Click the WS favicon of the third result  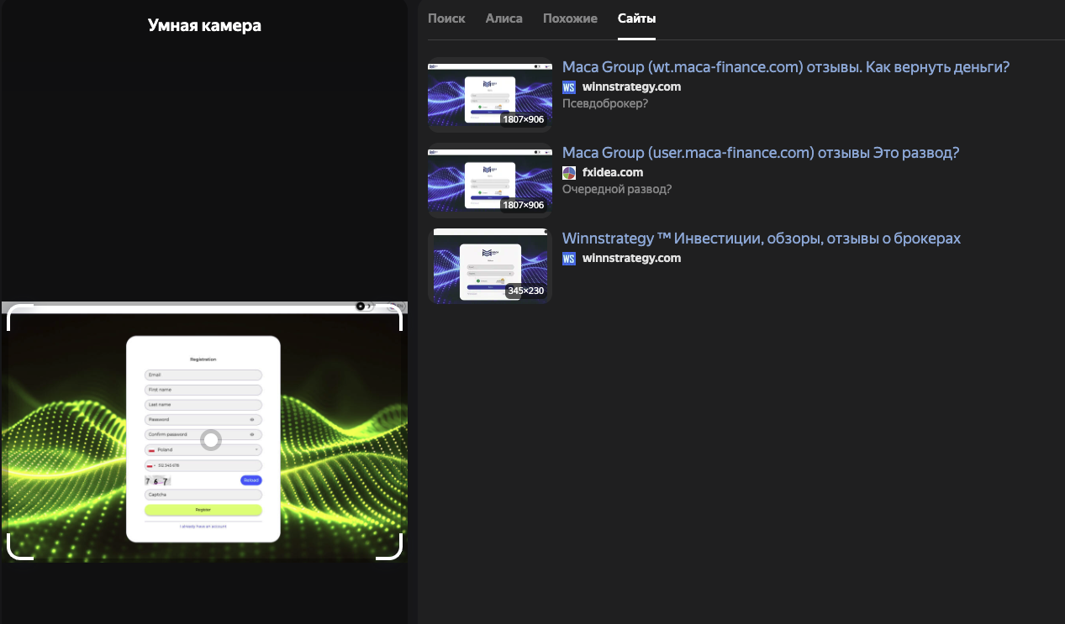tap(569, 259)
